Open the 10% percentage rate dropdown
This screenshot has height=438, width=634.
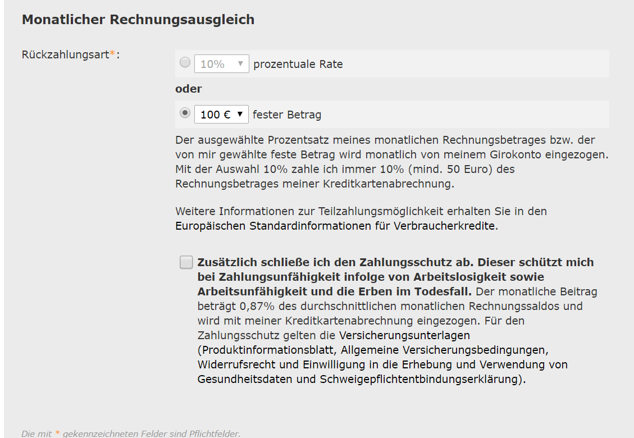(x=221, y=63)
